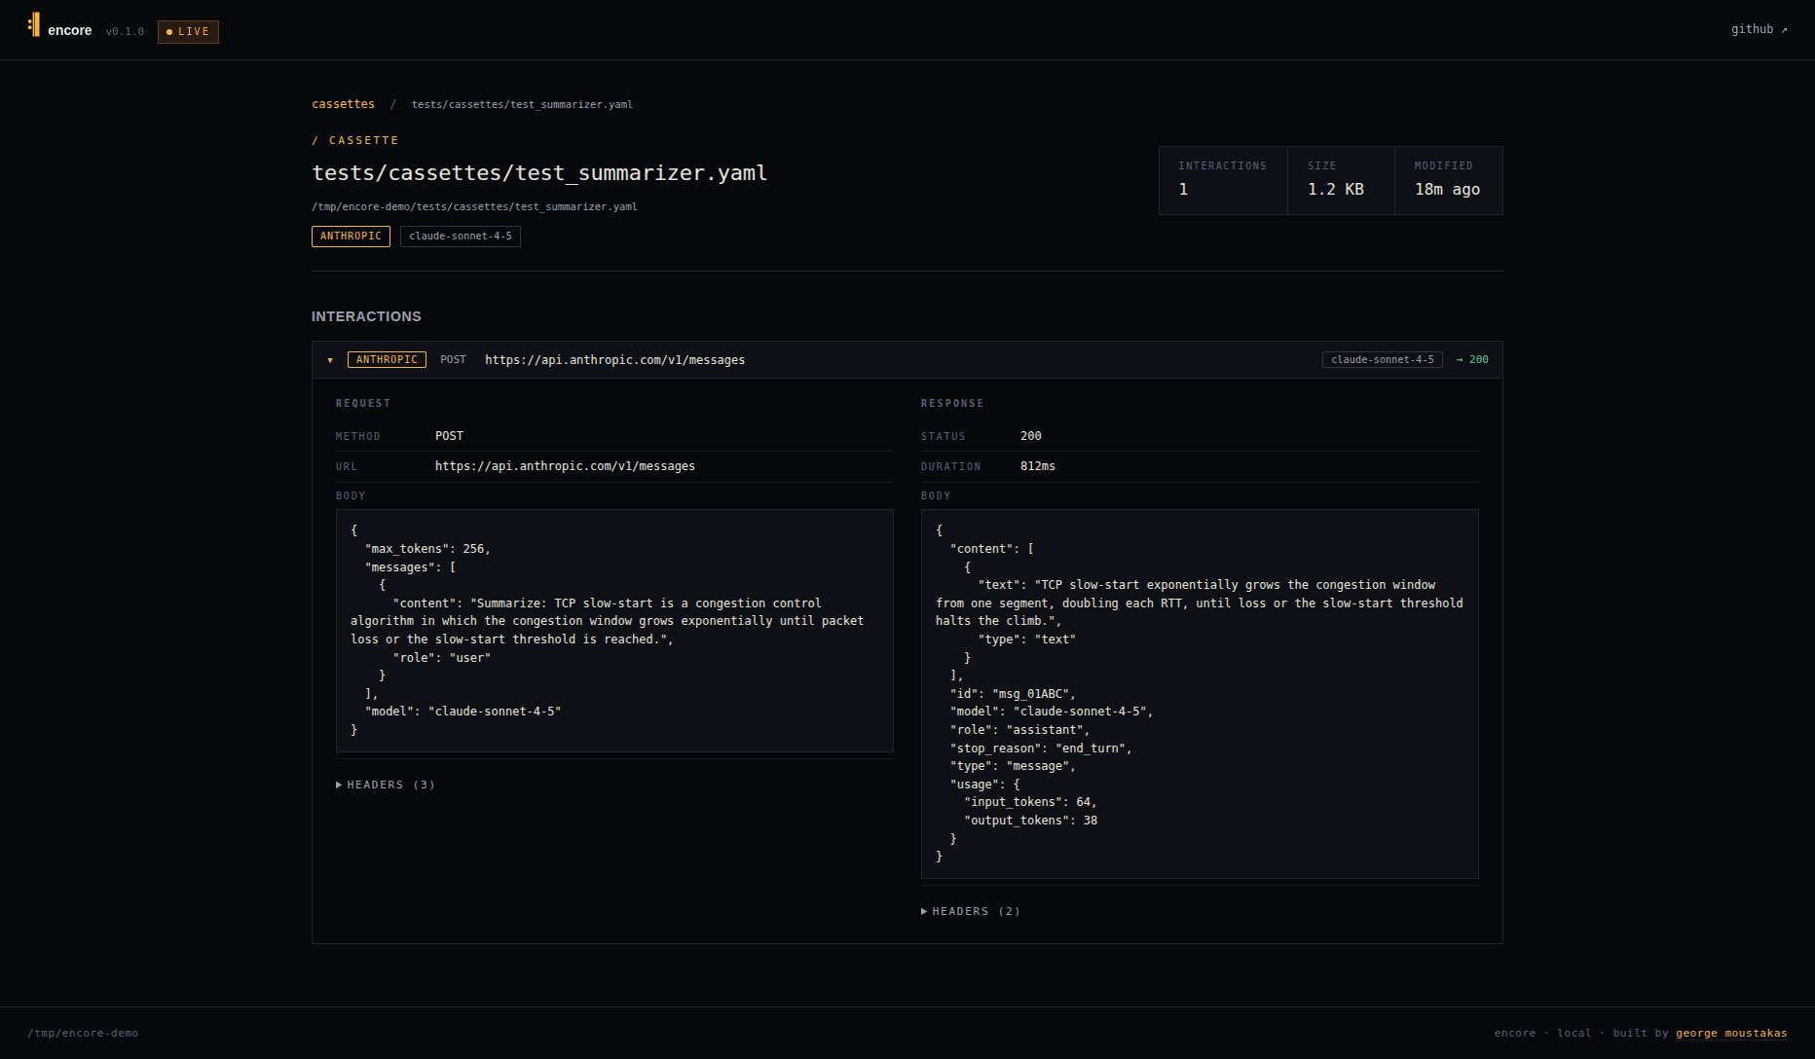Image resolution: width=1815 pixels, height=1059 pixels.
Task: Click the DURATION value 812ms
Action: click(x=1038, y=466)
